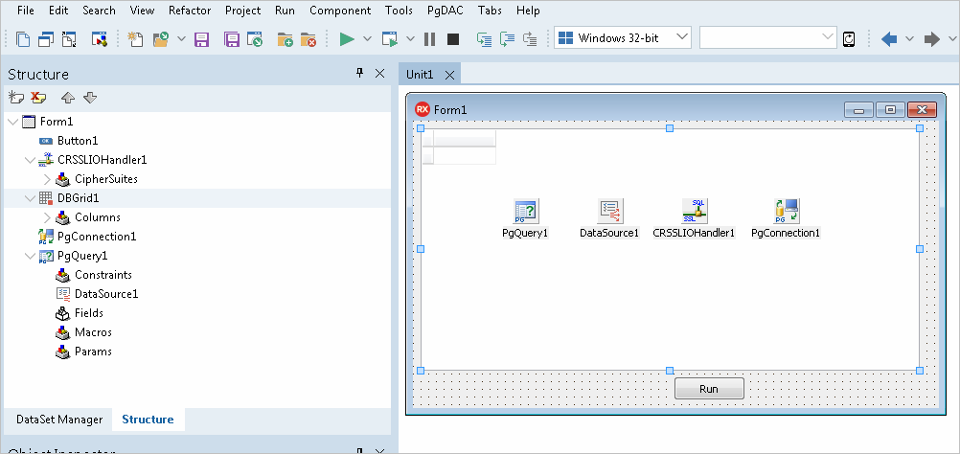Collapse the CRSSLIOHandler1 tree node
This screenshot has width=960, height=454.
click(30, 160)
